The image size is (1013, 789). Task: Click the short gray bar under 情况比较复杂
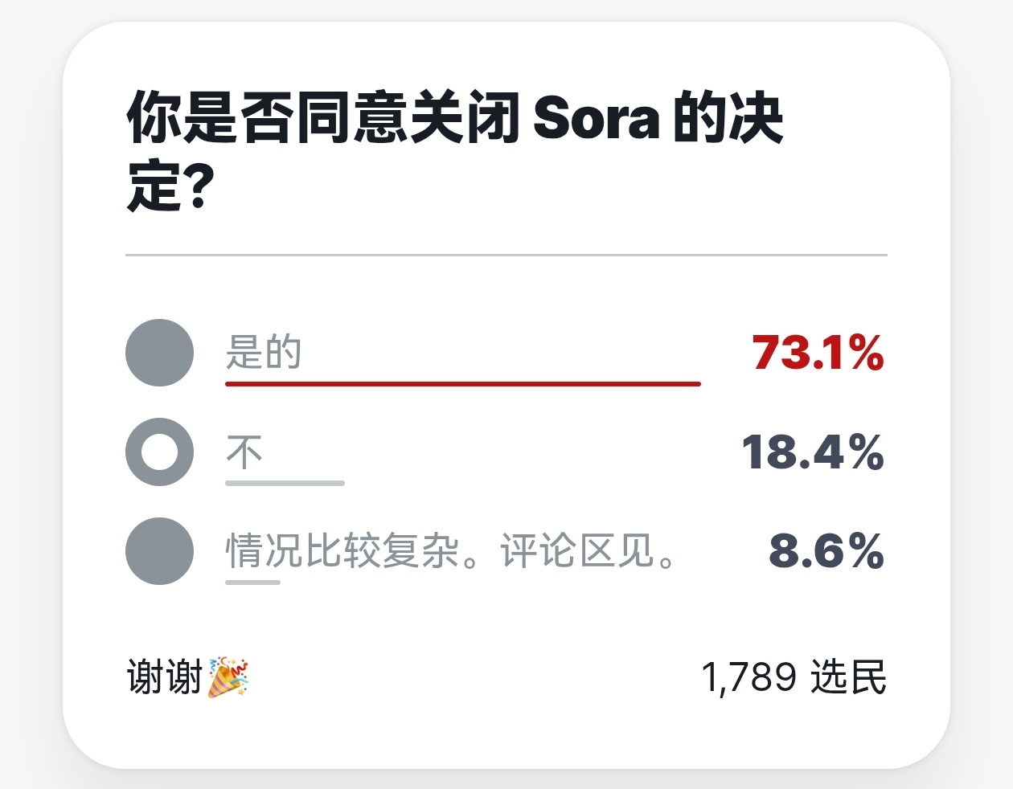252,582
